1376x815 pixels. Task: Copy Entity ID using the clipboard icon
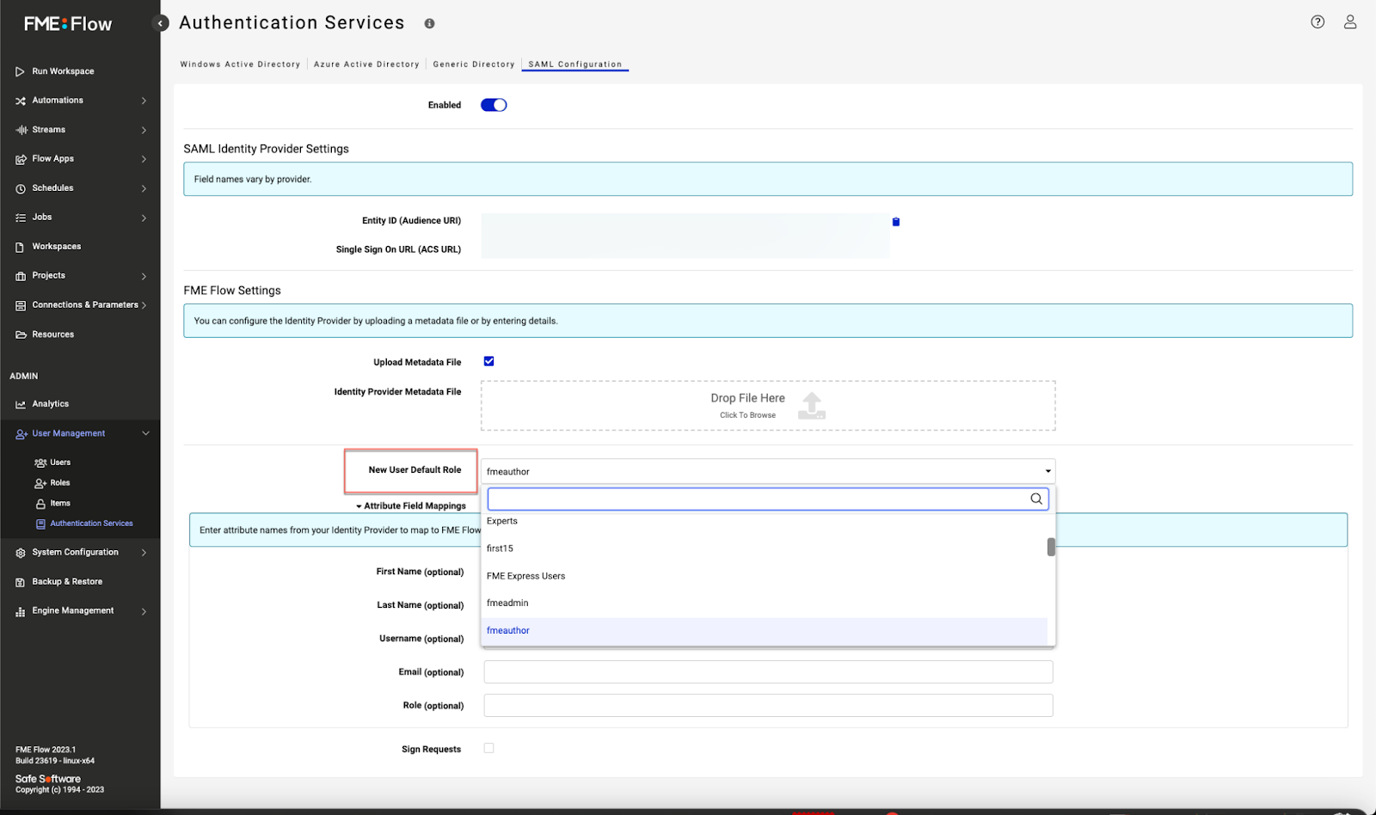pos(895,221)
